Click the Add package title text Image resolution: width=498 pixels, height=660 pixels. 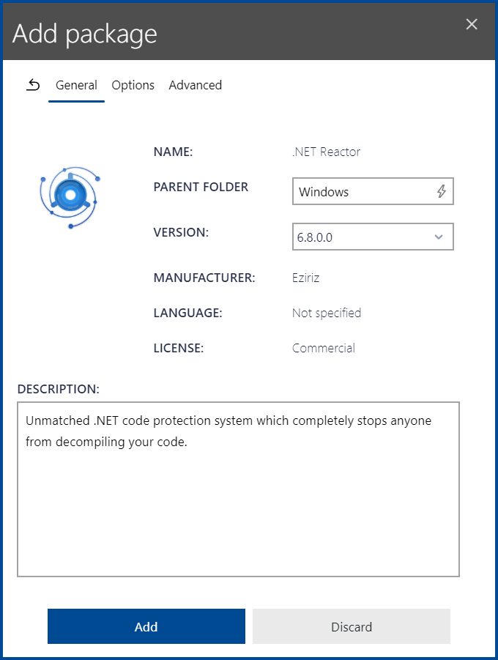click(x=85, y=34)
